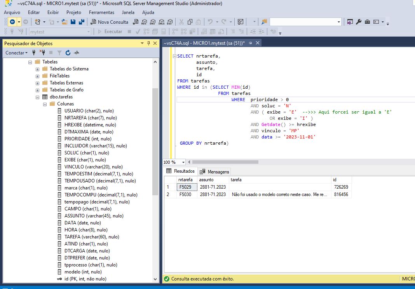Open the wrench properties icon in the toolbar
415x289 pixels.
coord(359,22)
